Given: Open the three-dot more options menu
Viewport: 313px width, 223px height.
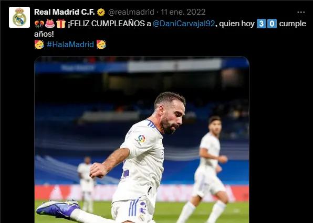Looking at the screenshot, I should click(x=301, y=13).
